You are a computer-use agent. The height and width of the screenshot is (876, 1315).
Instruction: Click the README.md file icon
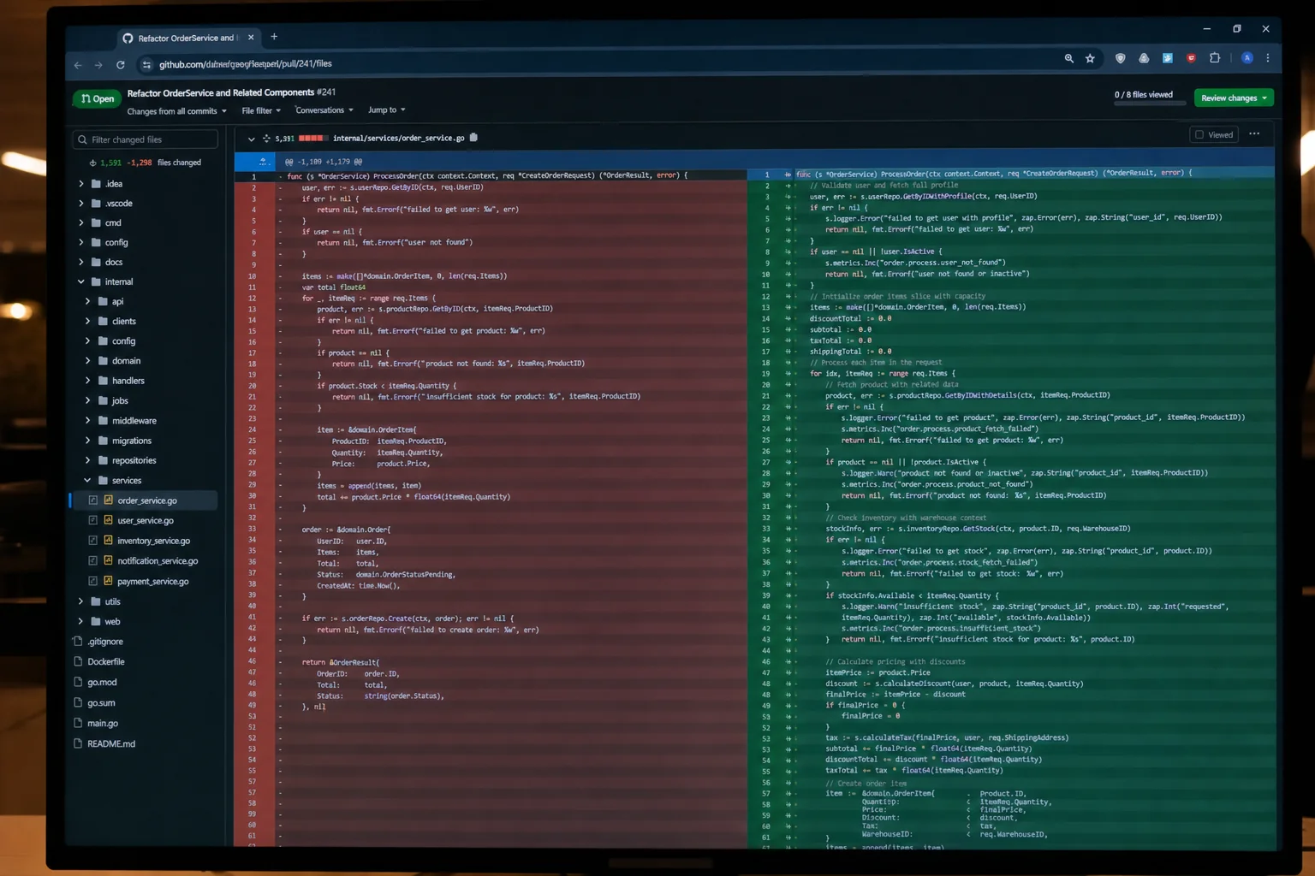coord(78,744)
